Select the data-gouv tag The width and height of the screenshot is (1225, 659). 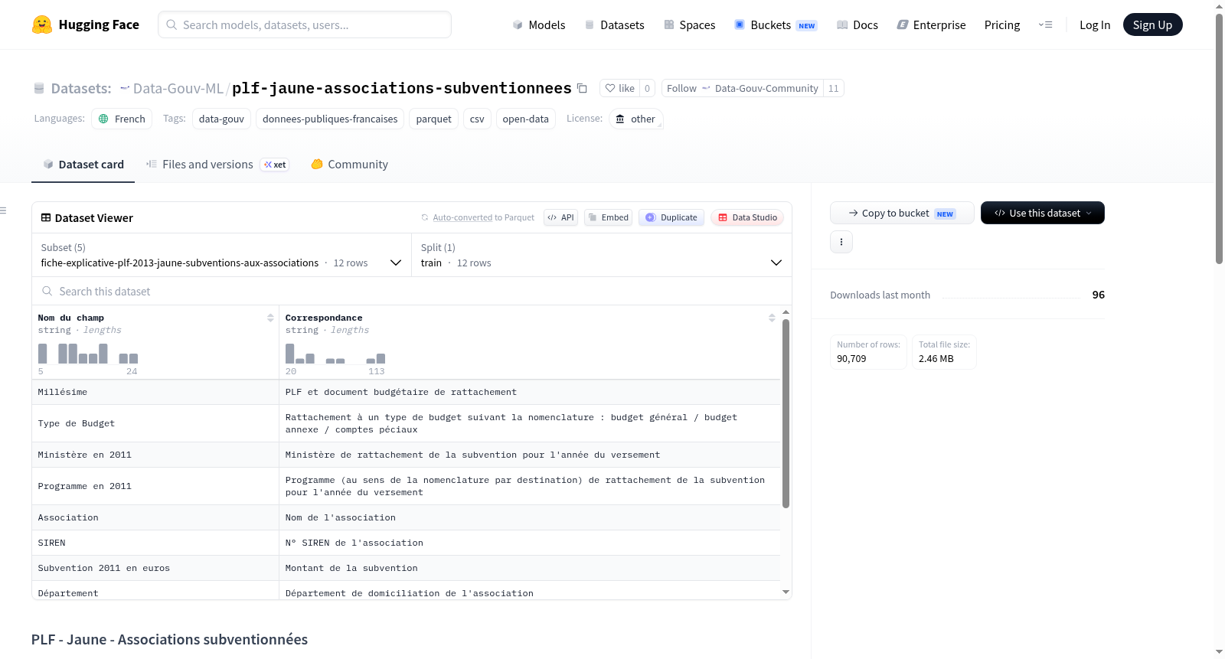(x=221, y=119)
